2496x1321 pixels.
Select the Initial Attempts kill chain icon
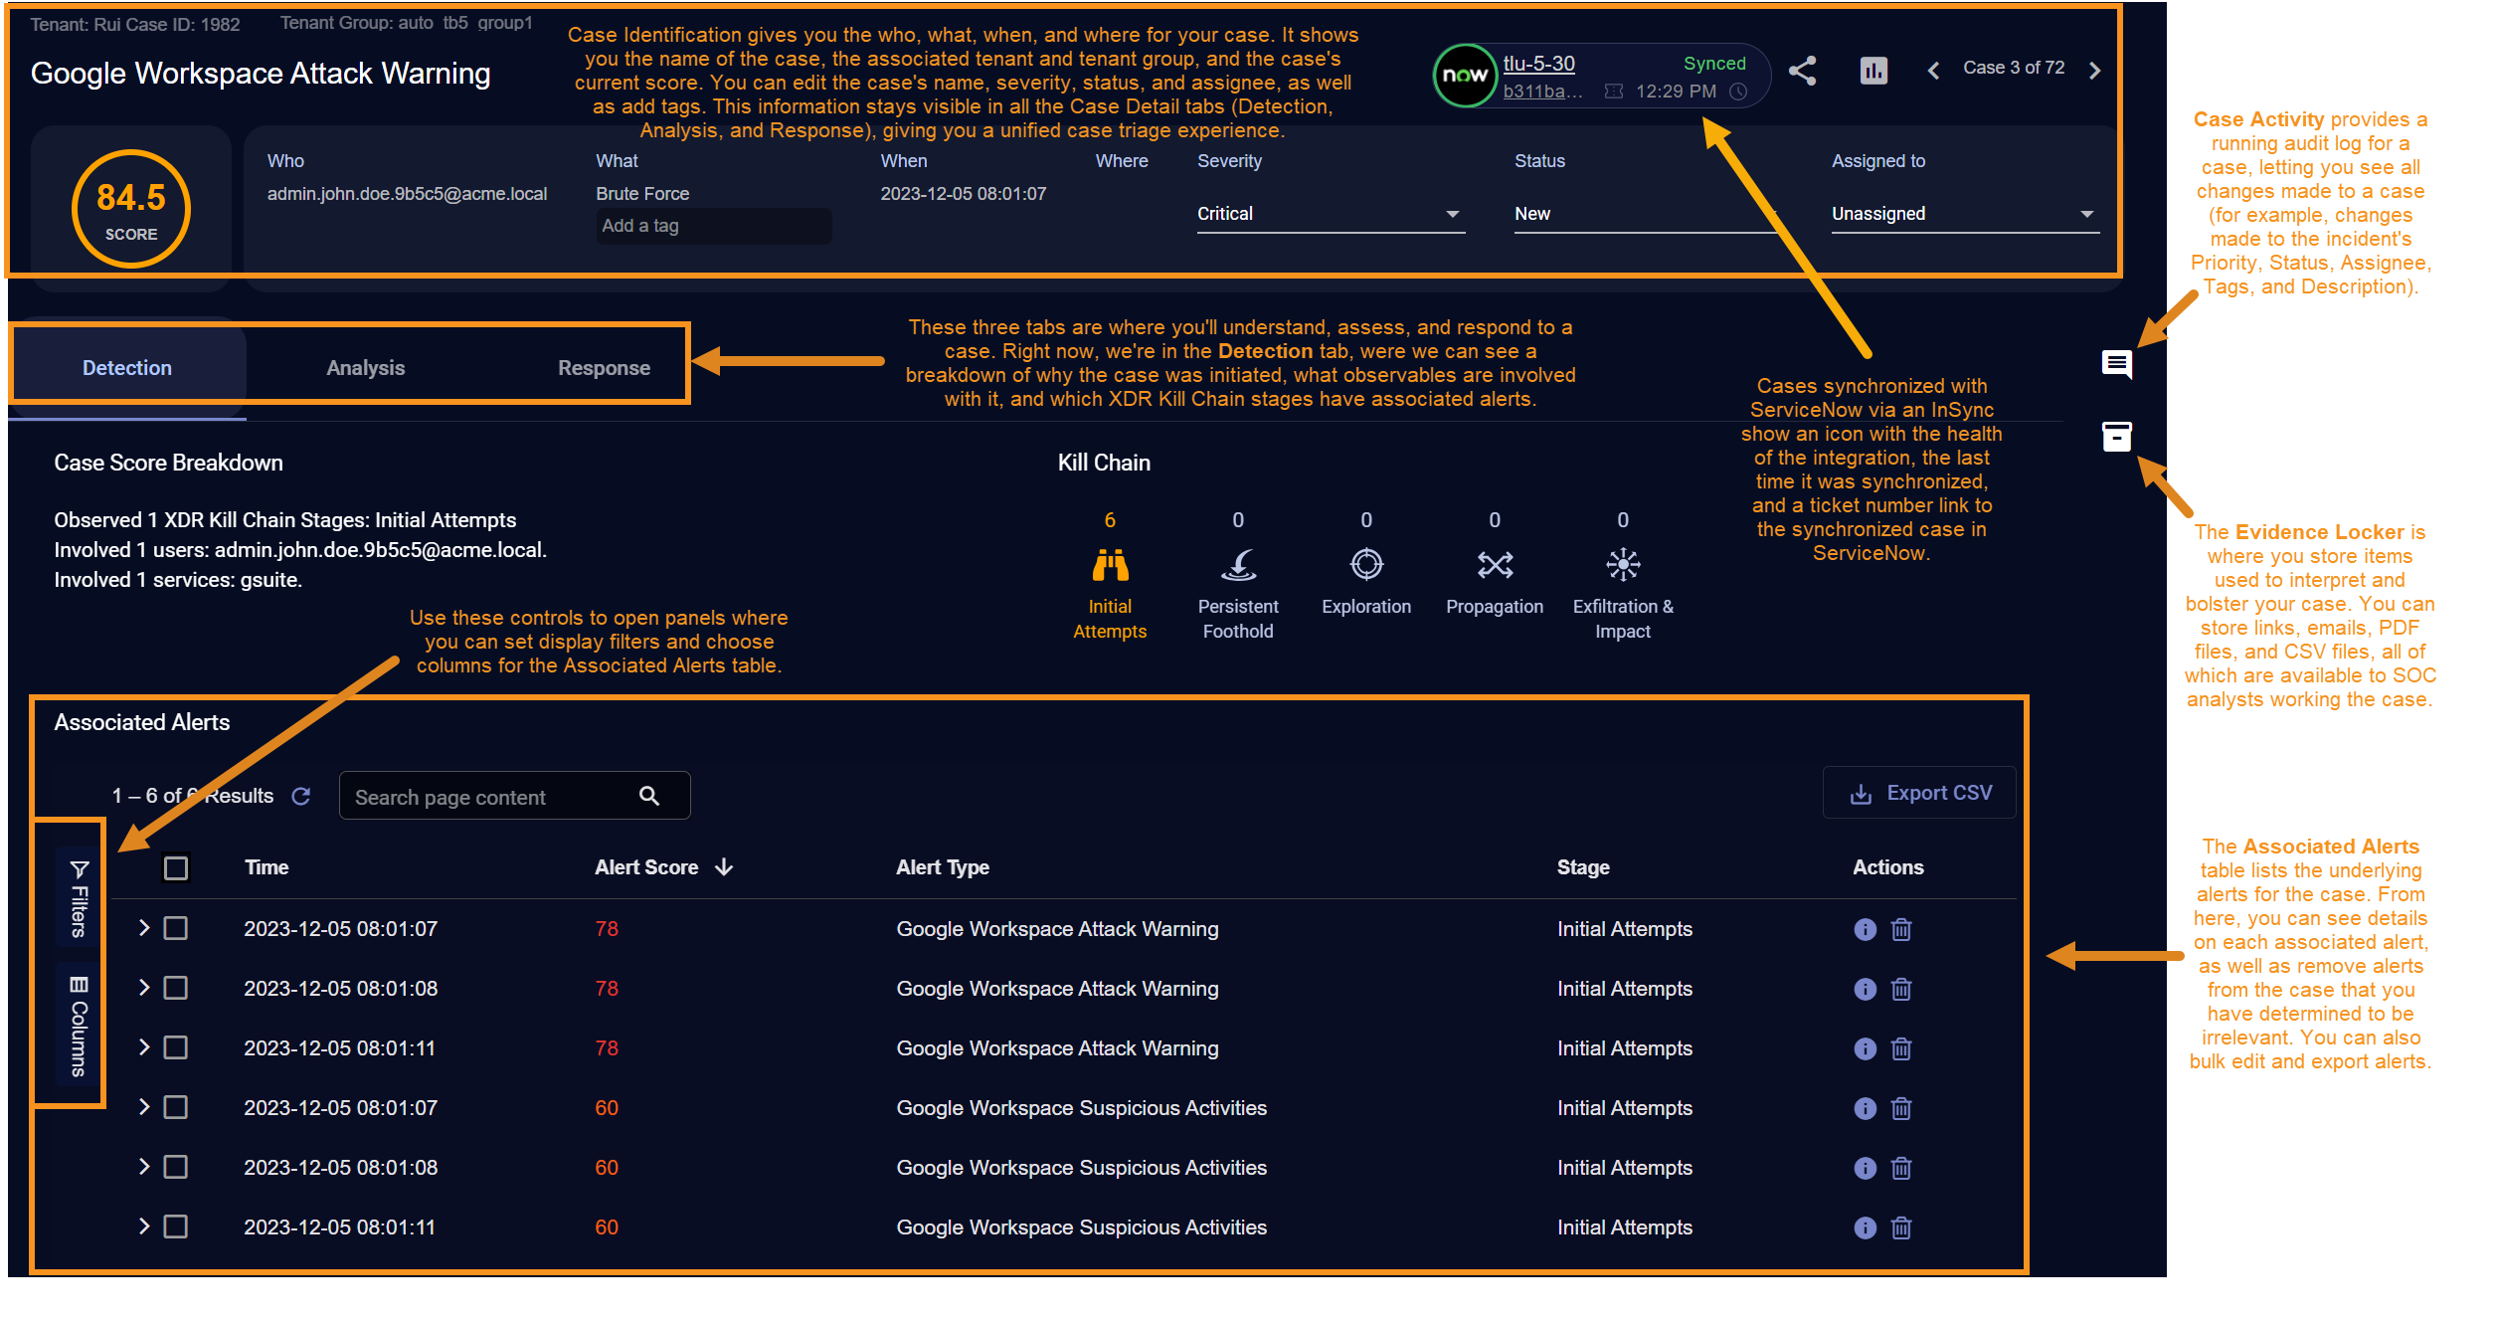(x=1110, y=565)
